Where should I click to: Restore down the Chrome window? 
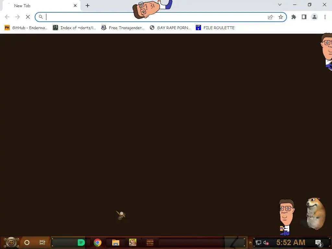pos(310,5)
